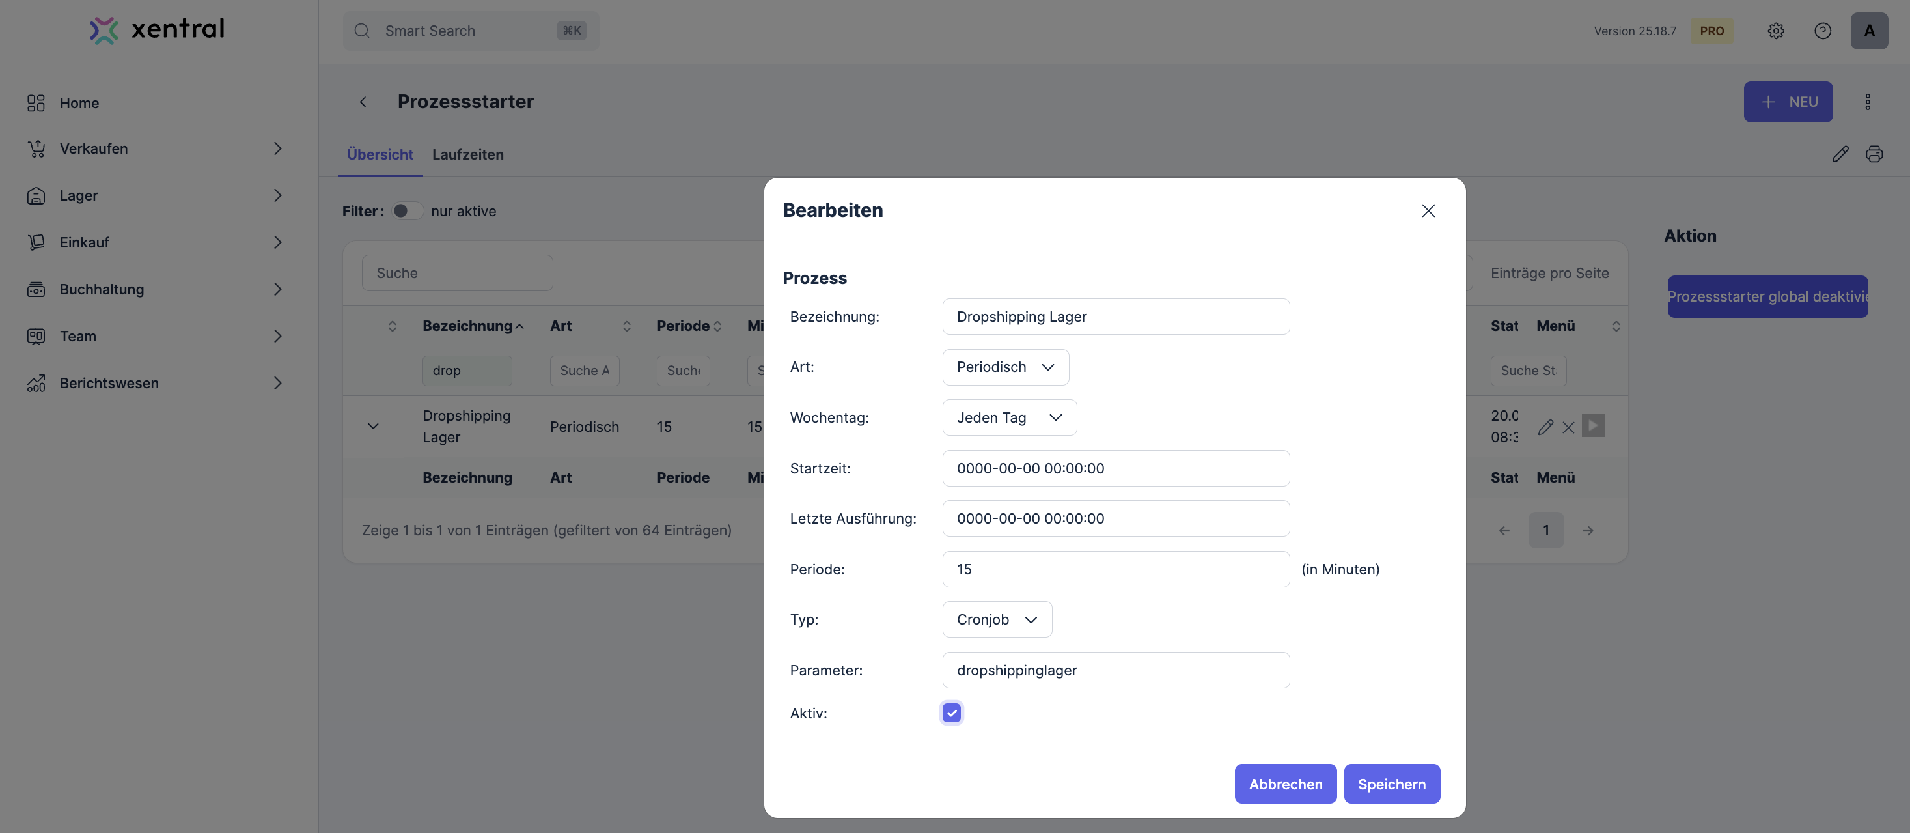Screen dimensions: 1910x833
Task: Click the Abbrechen button
Action: pyautogui.click(x=1285, y=784)
